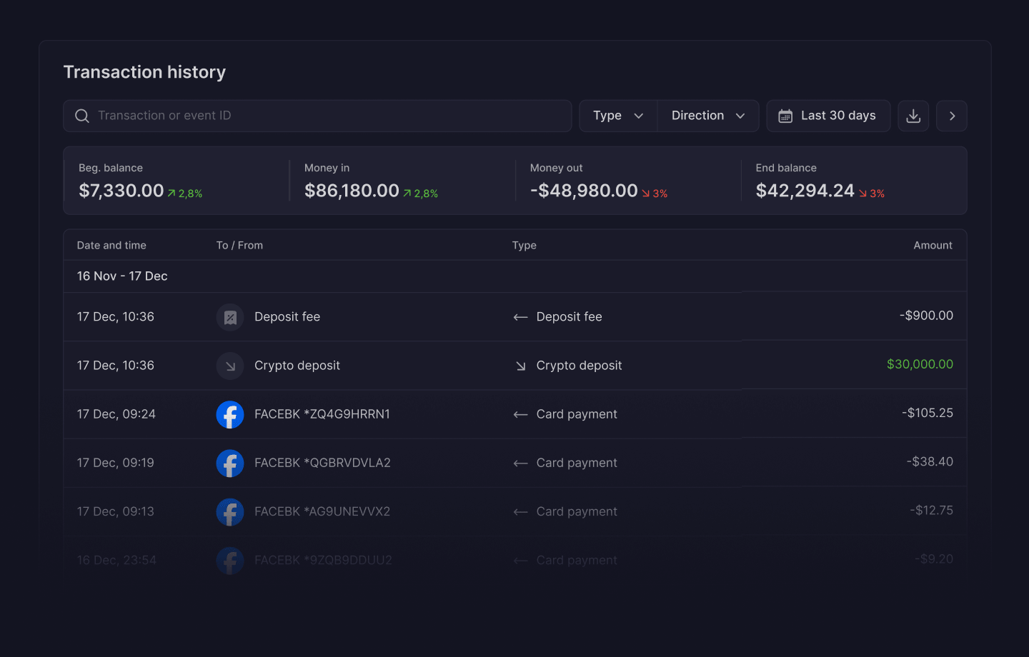This screenshot has height=657, width=1029.
Task: Click Beg. balance value $7,330.00
Action: click(x=121, y=191)
